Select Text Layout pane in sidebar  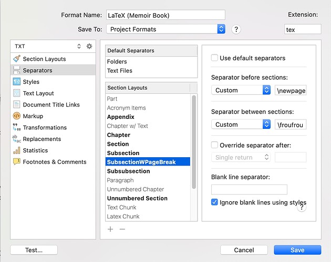tap(53, 93)
